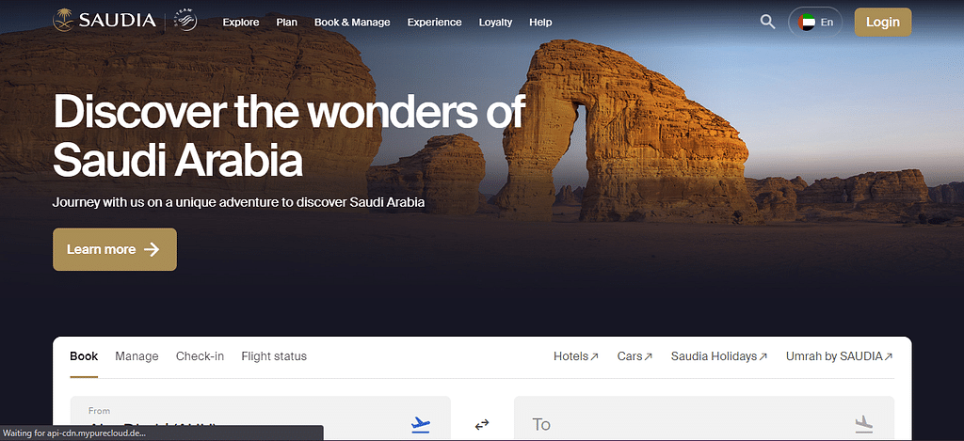The height and width of the screenshot is (441, 964).
Task: Swap origin and destination with the arrows icon
Action: point(482,425)
